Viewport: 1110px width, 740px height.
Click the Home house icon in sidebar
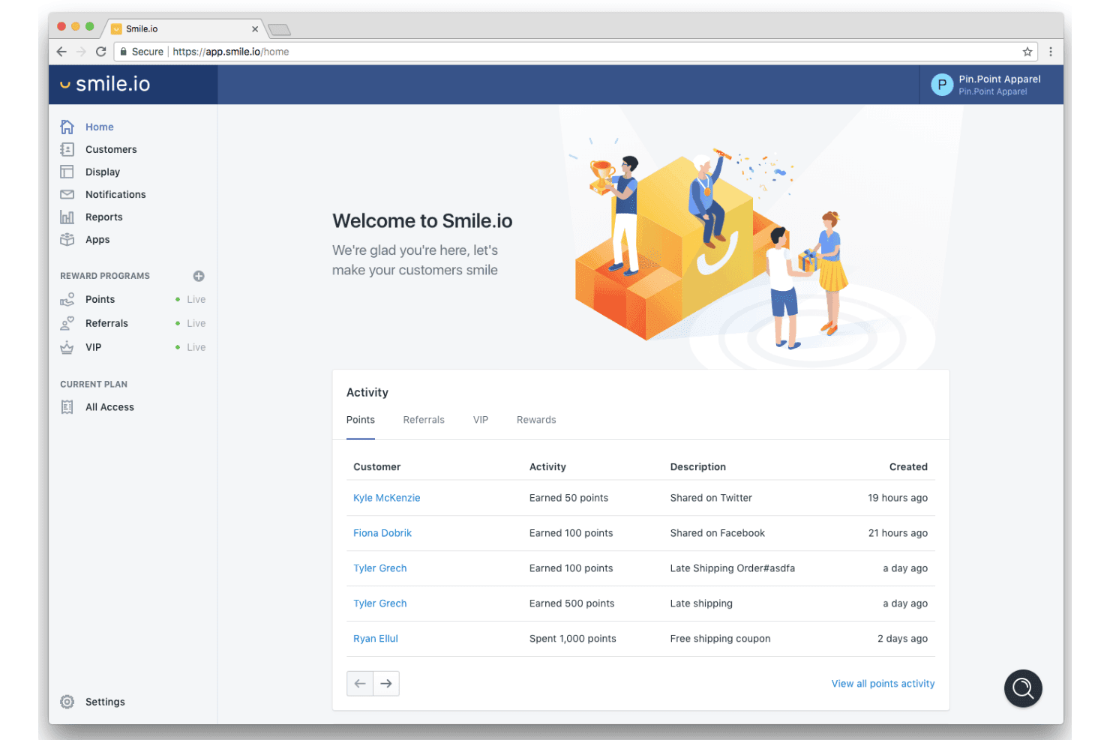[x=67, y=127]
